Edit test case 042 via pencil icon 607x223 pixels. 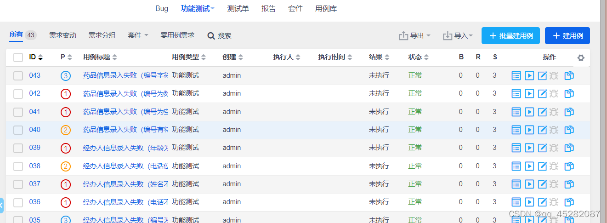[542, 94]
